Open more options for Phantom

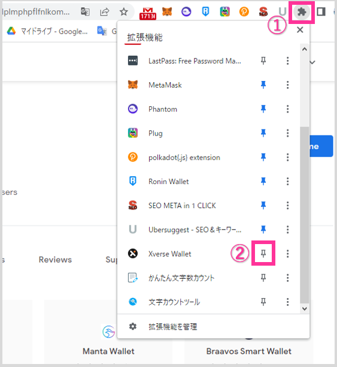(x=287, y=109)
